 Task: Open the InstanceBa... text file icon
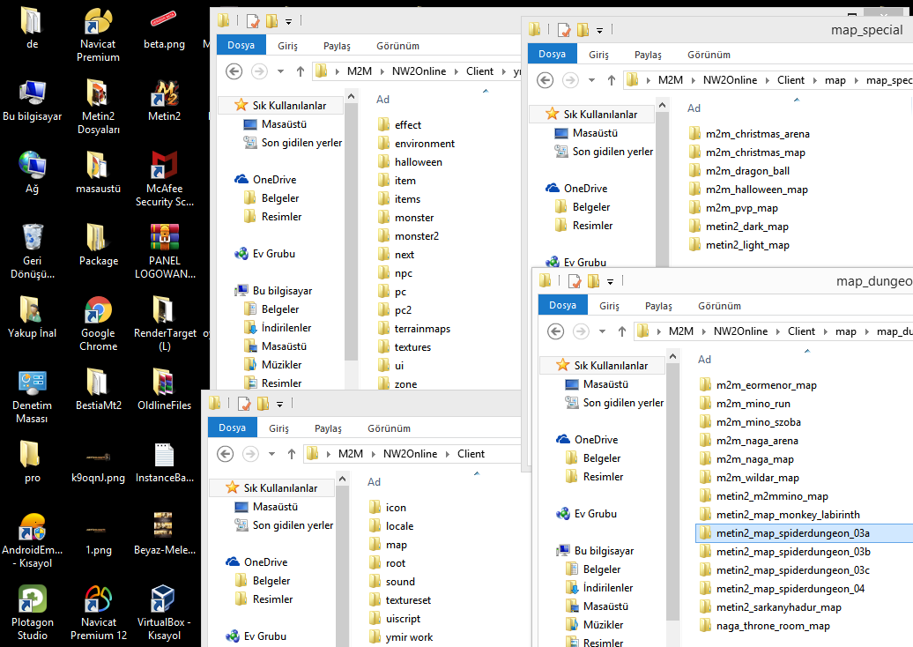coord(164,463)
